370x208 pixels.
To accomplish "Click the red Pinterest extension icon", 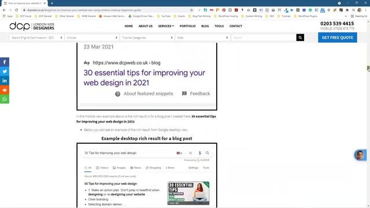I will point(224,10).
